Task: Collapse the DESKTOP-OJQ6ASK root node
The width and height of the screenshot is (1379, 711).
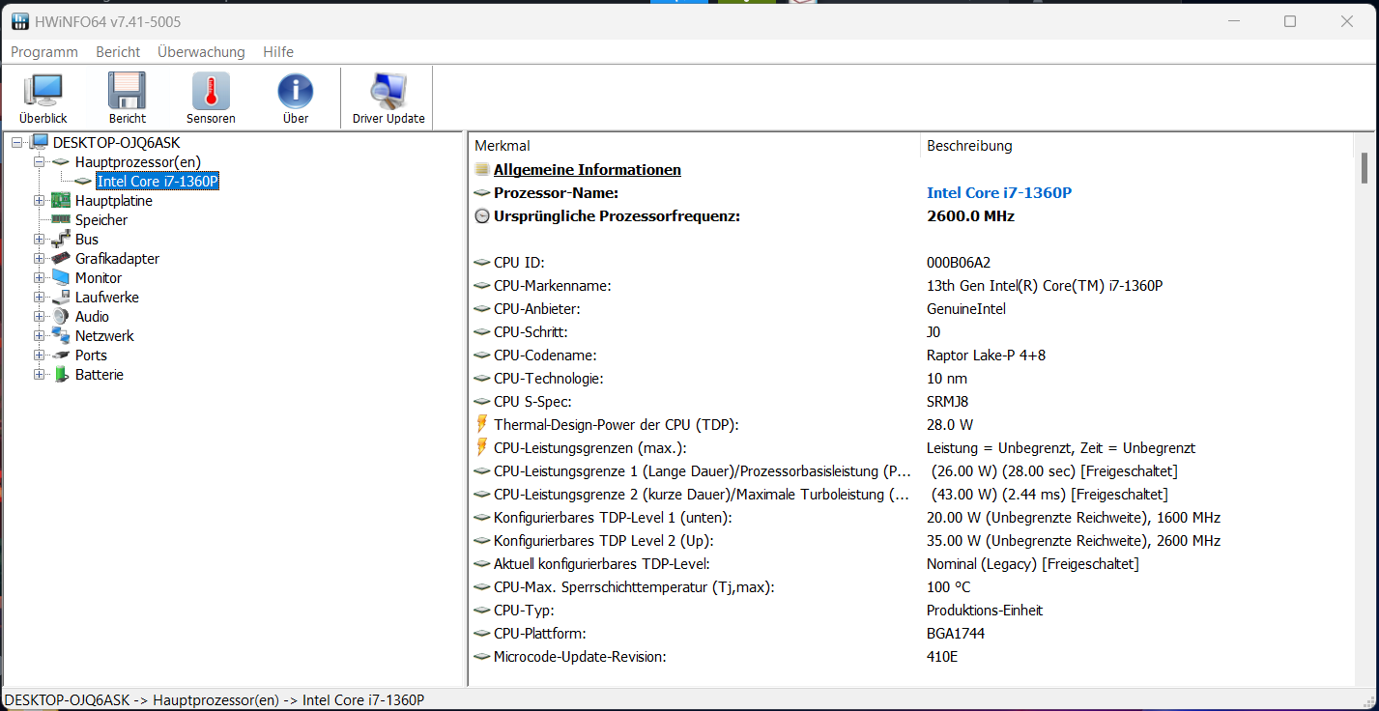Action: pyautogui.click(x=17, y=143)
